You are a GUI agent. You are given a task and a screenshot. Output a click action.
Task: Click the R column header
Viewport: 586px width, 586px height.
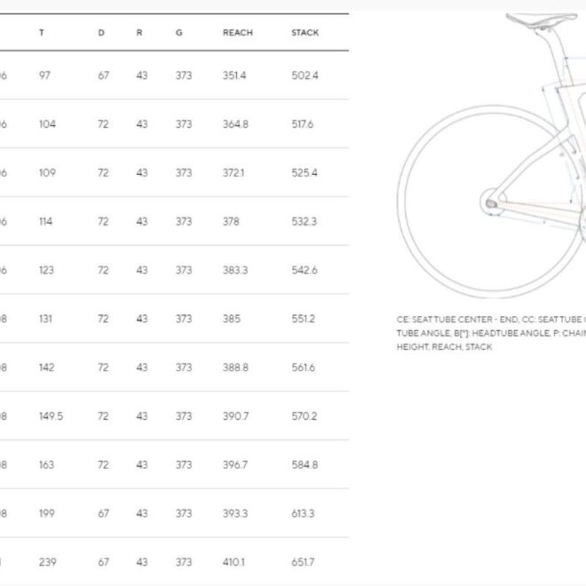click(x=139, y=33)
